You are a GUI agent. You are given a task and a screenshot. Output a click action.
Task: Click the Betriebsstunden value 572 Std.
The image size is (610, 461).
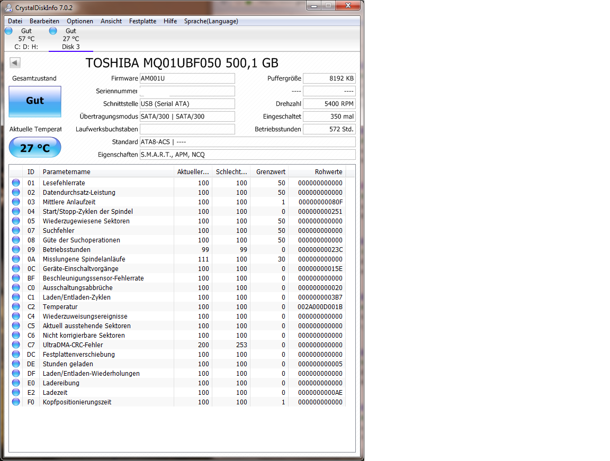pyautogui.click(x=329, y=129)
